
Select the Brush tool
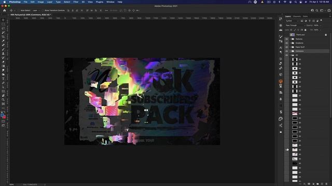pyautogui.click(x=3, y=50)
